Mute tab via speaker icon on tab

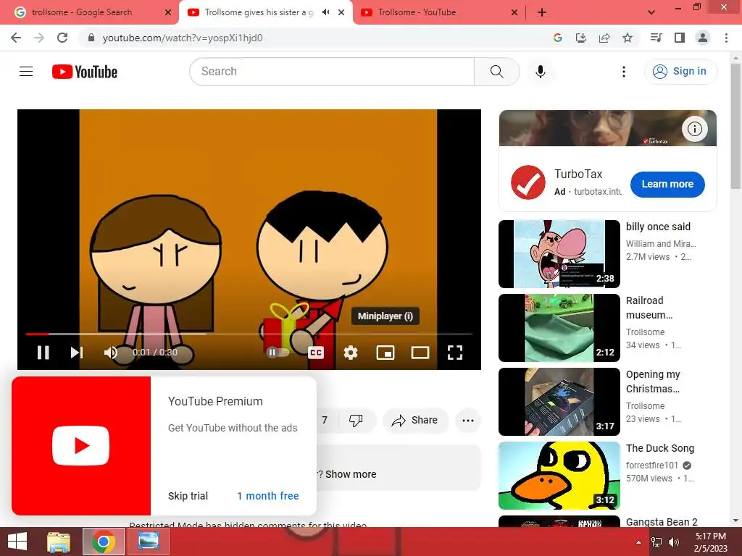point(325,12)
